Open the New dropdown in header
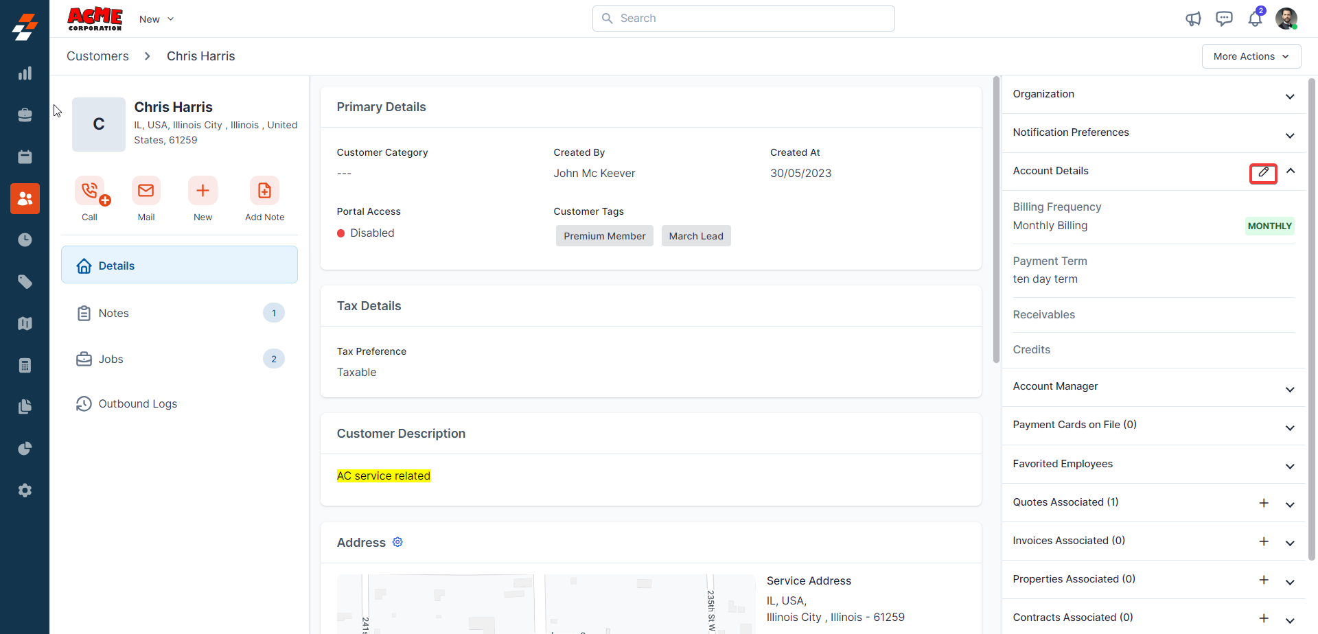Screen dimensions: 1318x634 click(157, 19)
